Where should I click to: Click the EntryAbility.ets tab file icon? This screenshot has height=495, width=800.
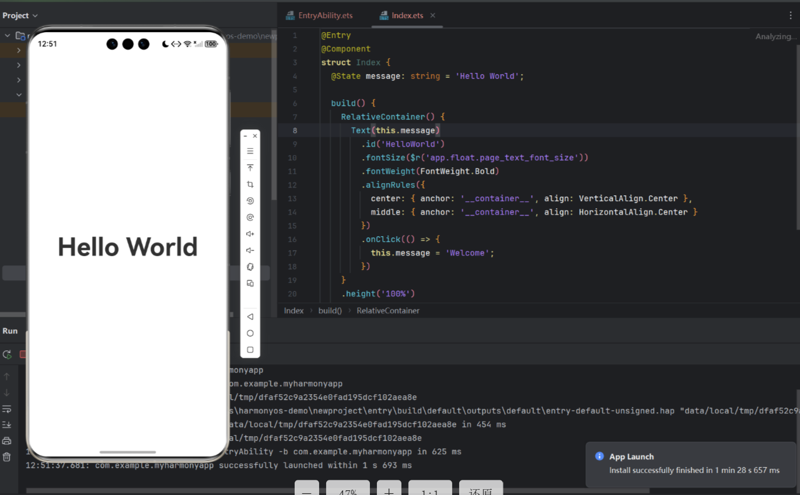click(x=290, y=16)
